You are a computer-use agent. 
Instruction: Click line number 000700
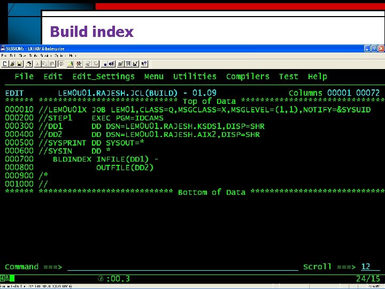point(19,159)
